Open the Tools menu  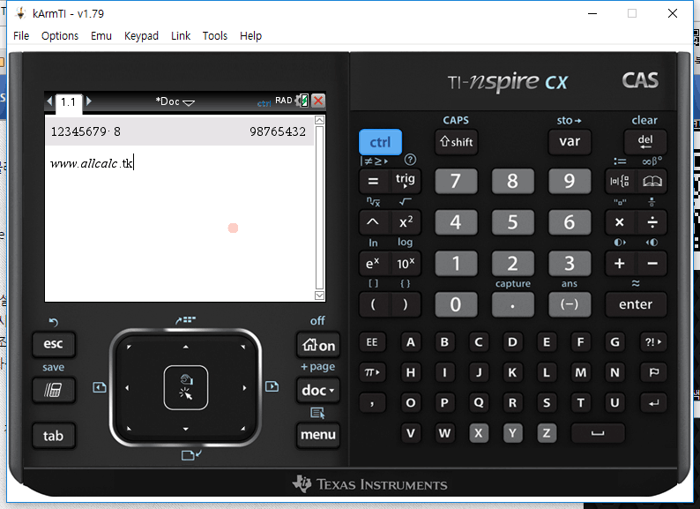[x=215, y=36]
